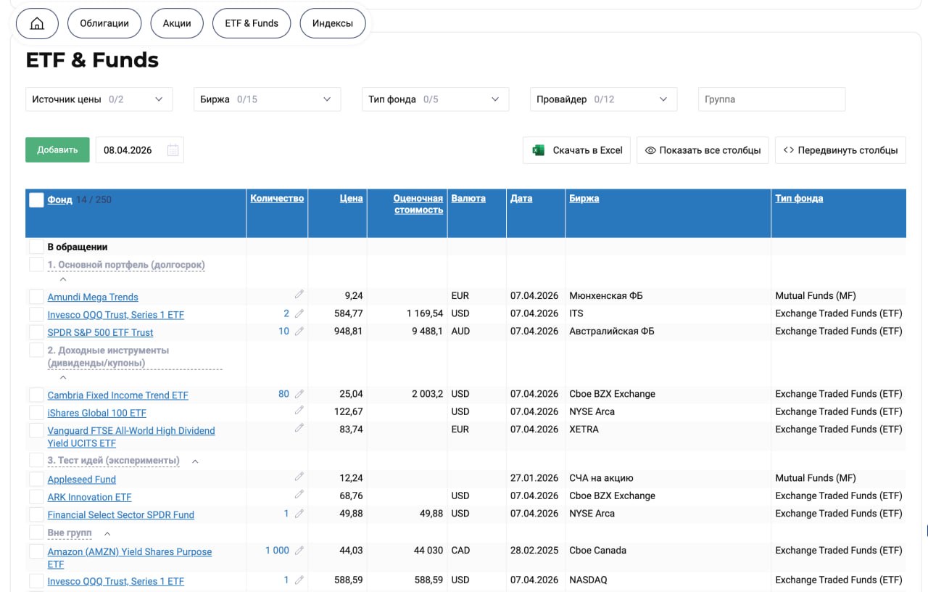
Task: Expand the Тип фонда filter dropdown
Action: click(435, 99)
